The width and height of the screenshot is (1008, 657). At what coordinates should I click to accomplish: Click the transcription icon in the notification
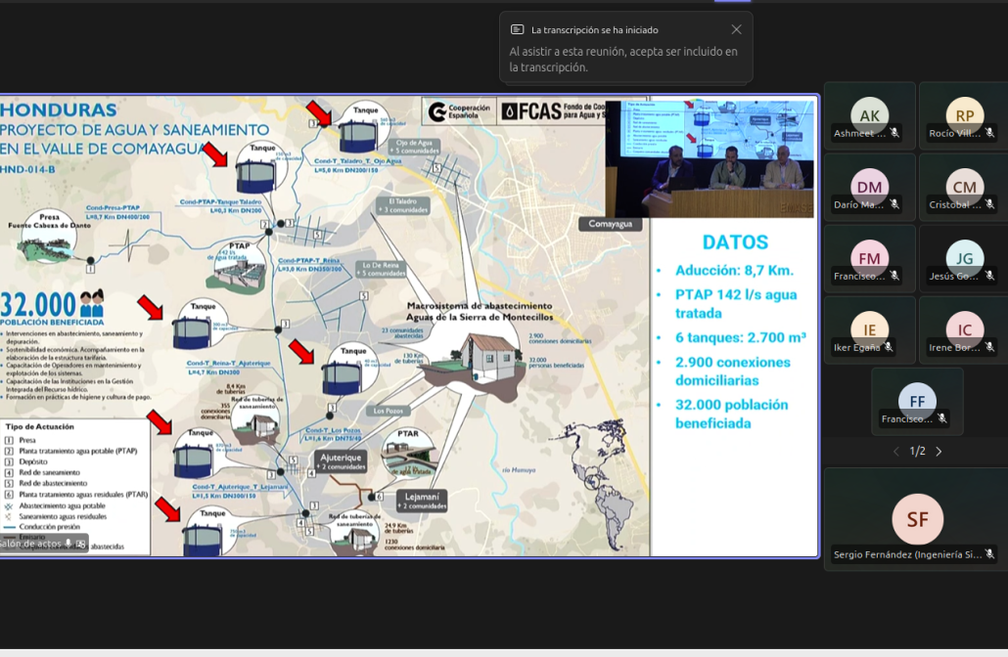point(518,29)
